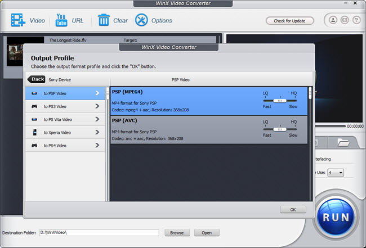
Task: Click the phone icon beside to Xperia Video
Action: tap(34, 132)
